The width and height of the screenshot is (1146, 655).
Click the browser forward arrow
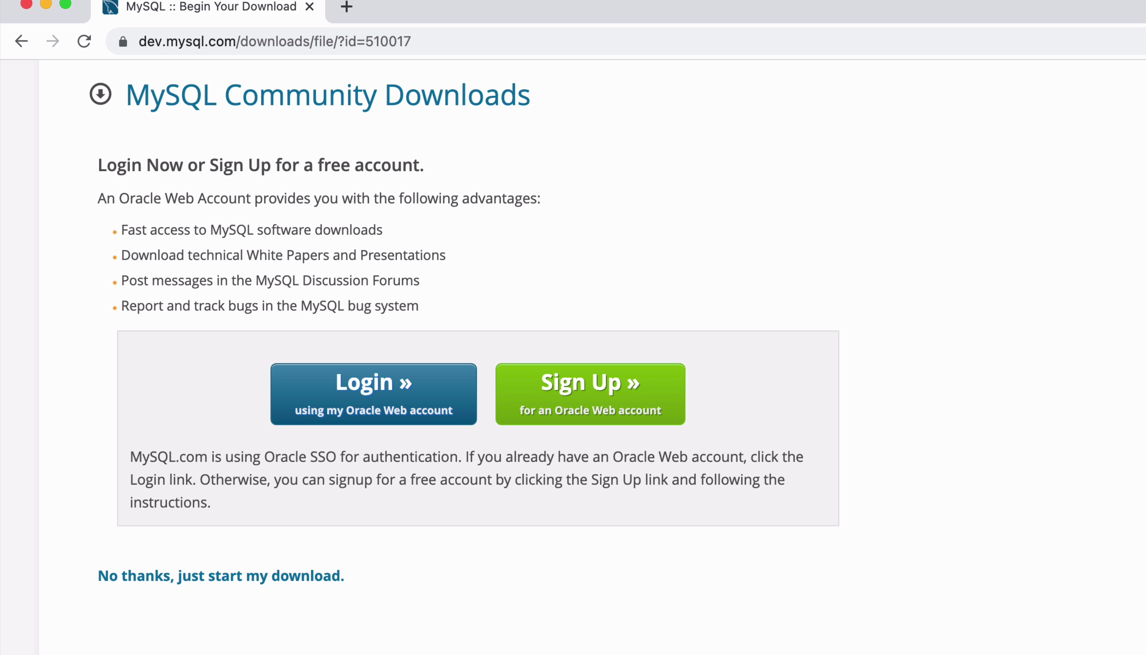[x=53, y=41]
